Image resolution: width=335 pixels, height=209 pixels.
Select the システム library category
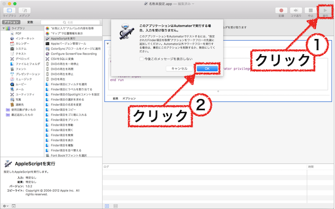point(18,49)
